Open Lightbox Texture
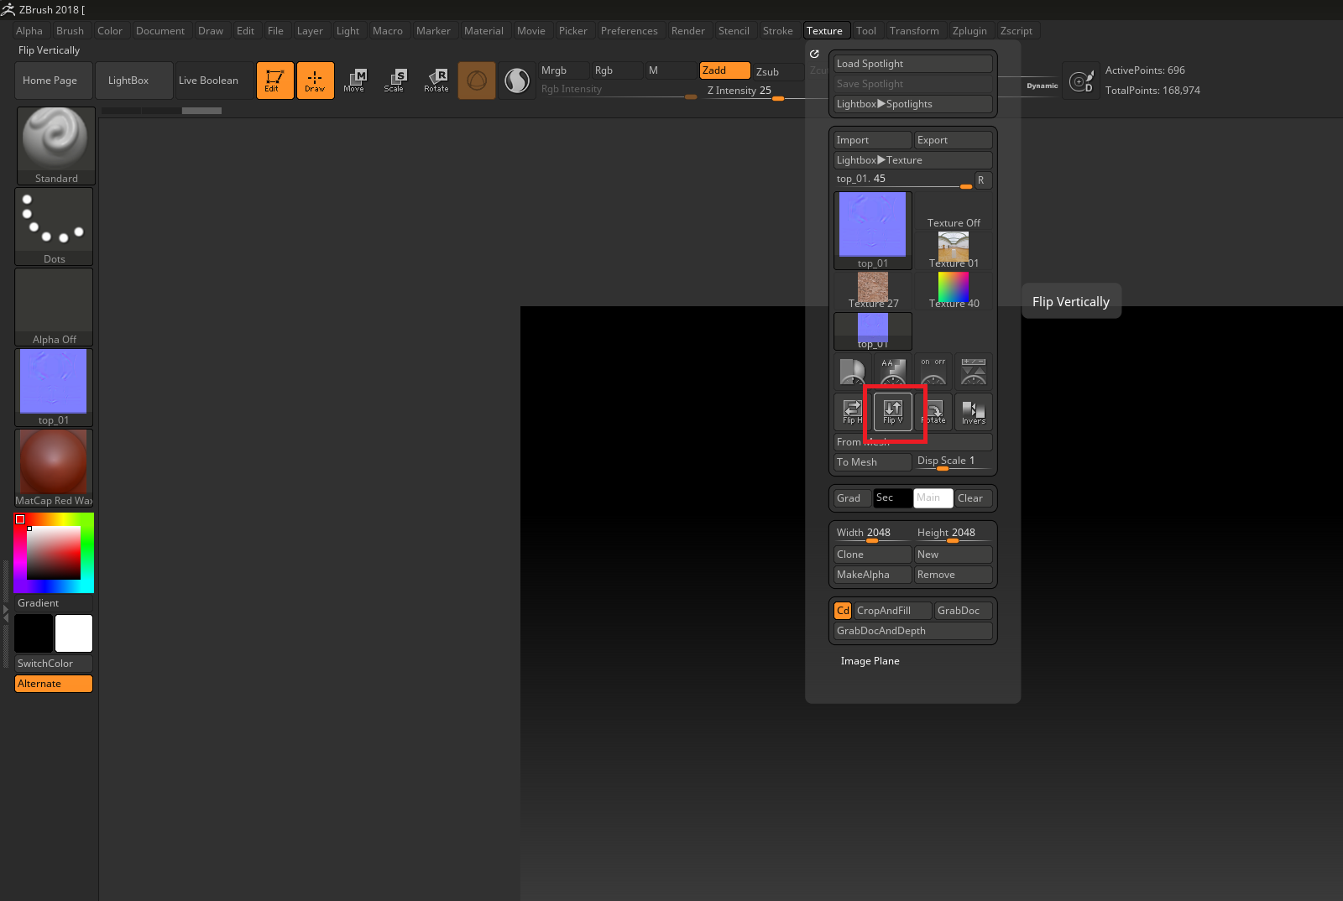 913,160
